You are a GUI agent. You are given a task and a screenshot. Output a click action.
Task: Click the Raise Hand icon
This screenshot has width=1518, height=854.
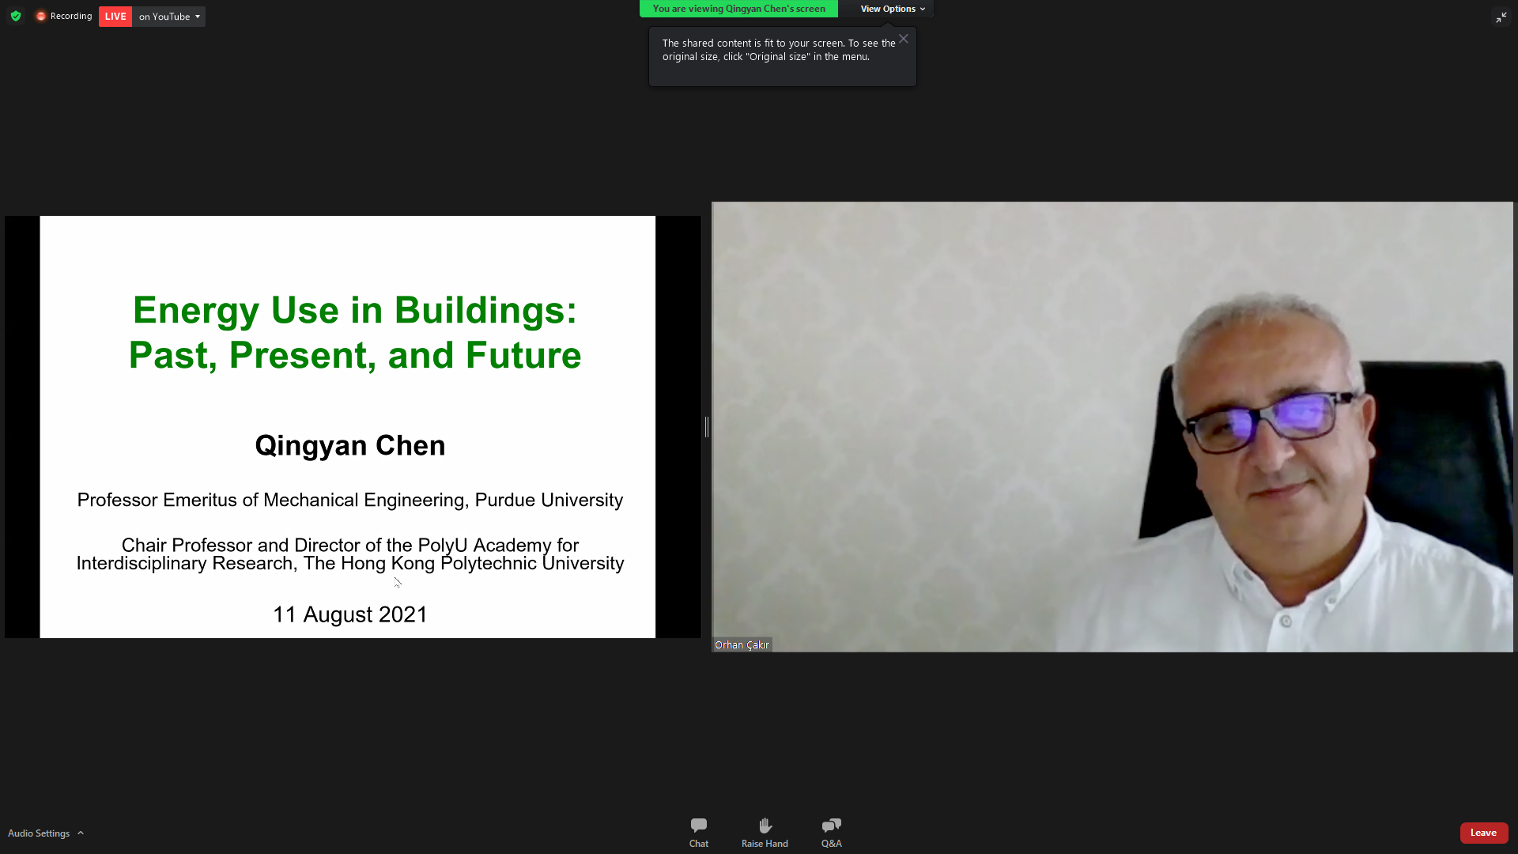coord(765,833)
